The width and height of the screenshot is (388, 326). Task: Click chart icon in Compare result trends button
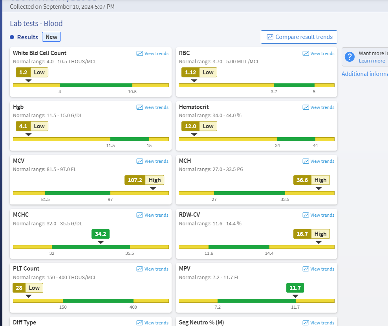[270, 37]
